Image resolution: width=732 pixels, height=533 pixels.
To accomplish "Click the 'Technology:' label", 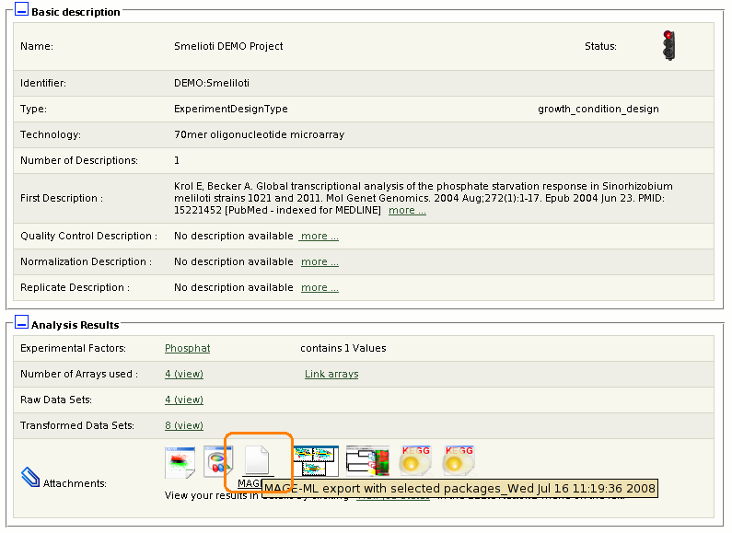I will point(51,134).
